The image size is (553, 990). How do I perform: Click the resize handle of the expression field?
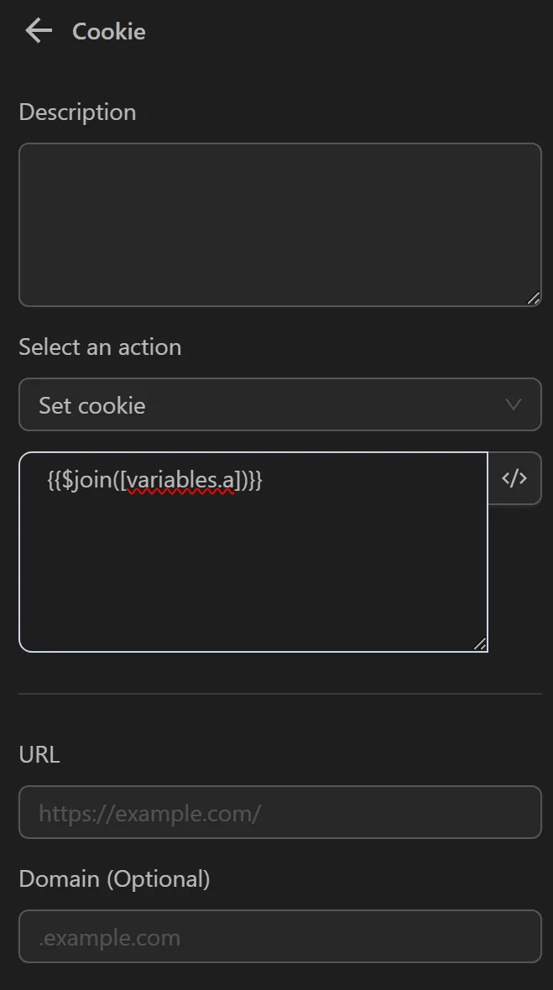(480, 643)
